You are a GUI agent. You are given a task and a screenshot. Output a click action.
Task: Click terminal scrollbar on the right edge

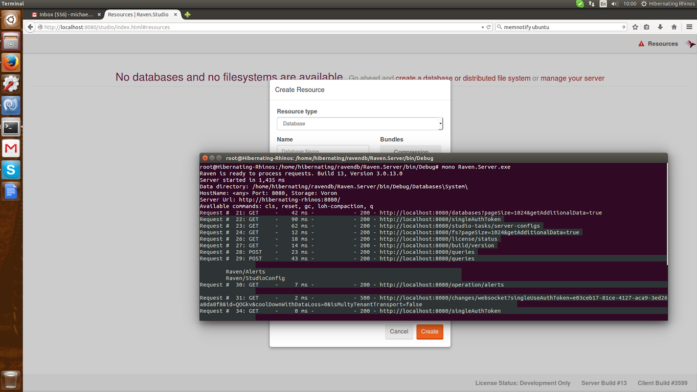(x=666, y=214)
